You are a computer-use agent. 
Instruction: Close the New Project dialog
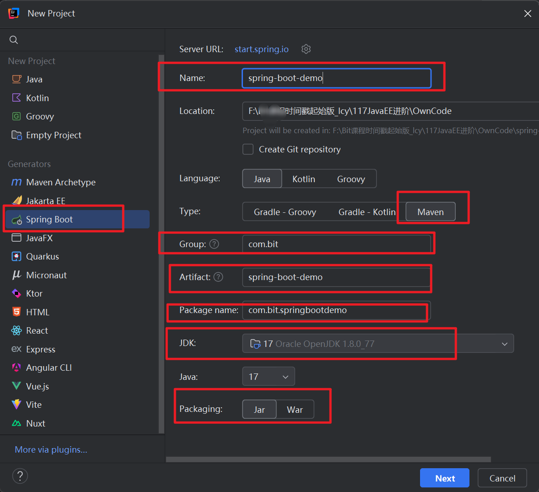tap(527, 13)
